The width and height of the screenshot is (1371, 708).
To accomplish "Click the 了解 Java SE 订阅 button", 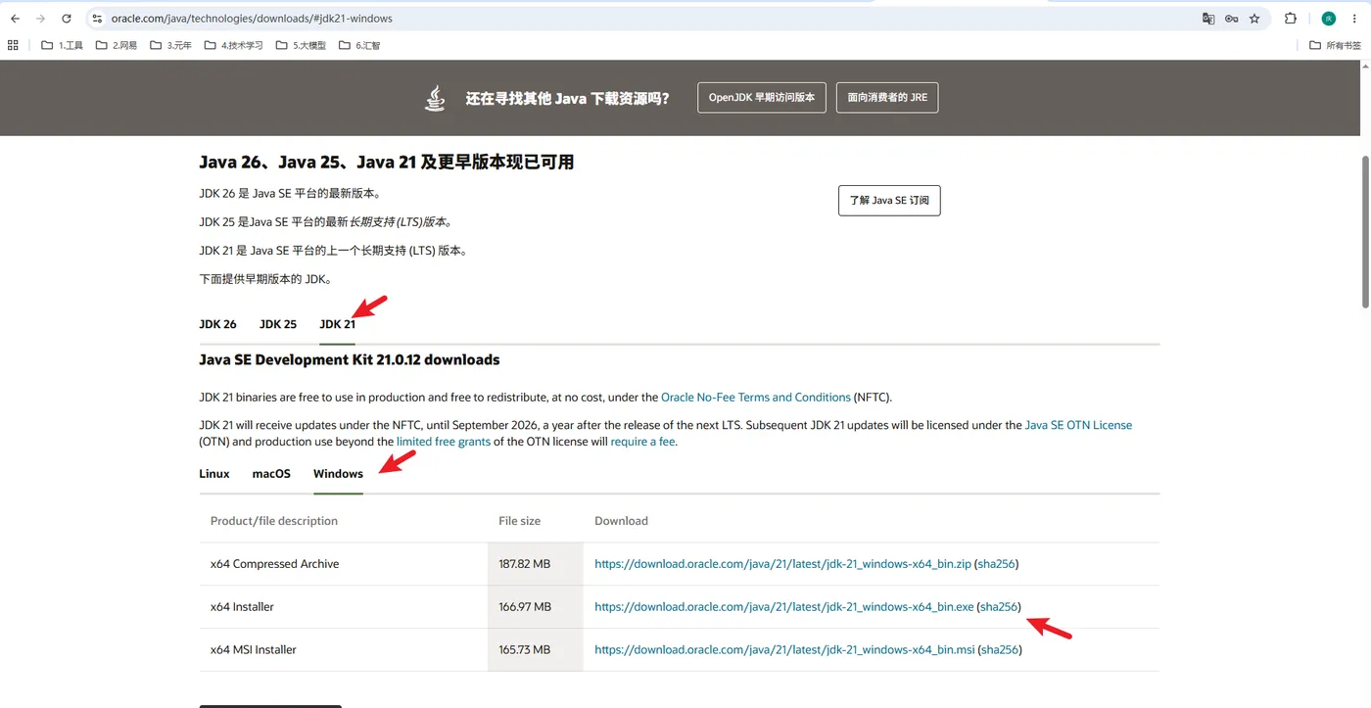I will tap(889, 201).
